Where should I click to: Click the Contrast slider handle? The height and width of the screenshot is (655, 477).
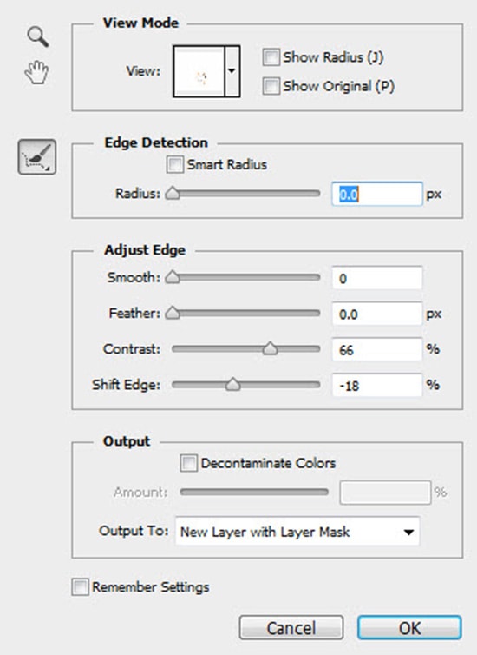pos(271,348)
